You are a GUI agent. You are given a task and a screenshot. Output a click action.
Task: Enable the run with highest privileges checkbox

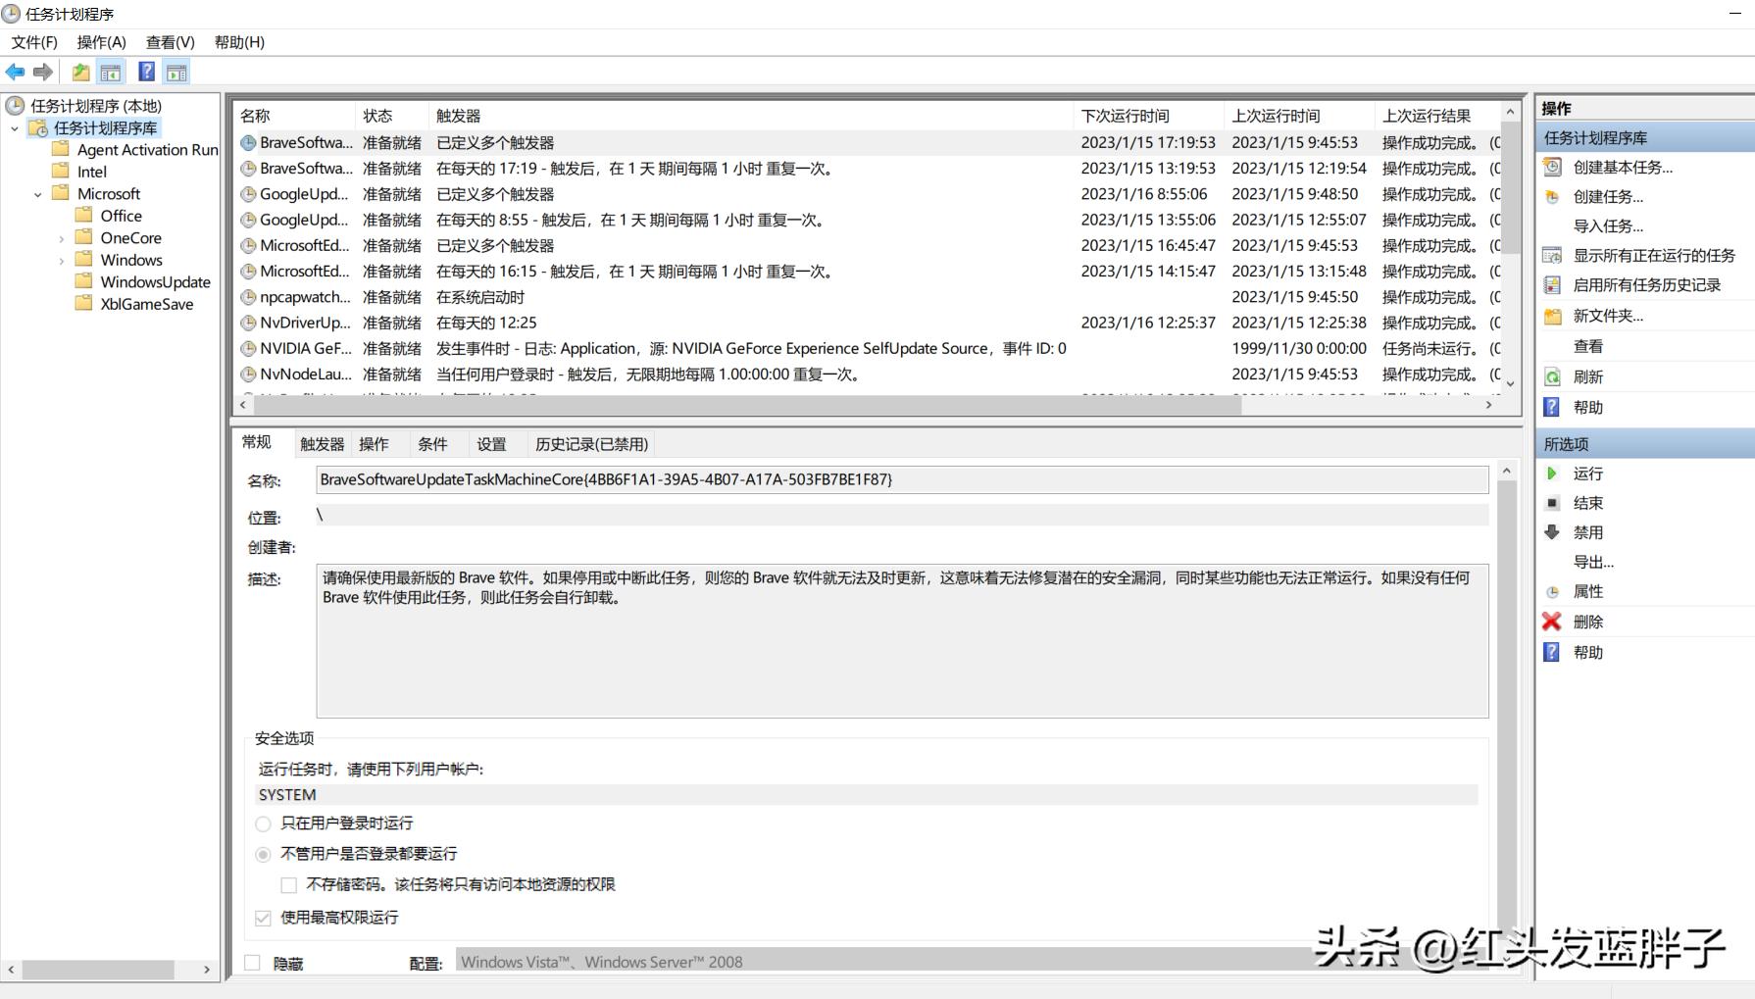coord(263,918)
